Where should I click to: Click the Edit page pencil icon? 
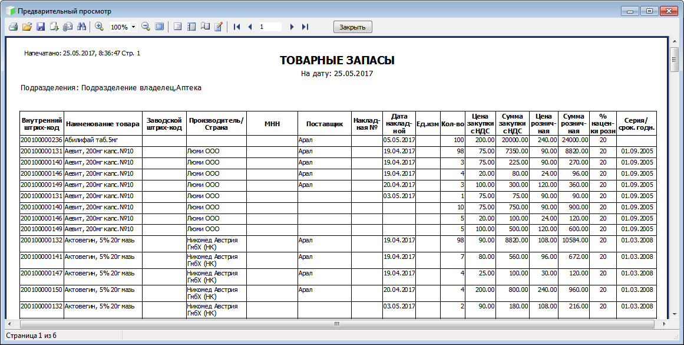218,27
